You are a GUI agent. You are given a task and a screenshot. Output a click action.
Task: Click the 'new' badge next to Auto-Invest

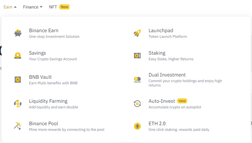click(x=182, y=101)
